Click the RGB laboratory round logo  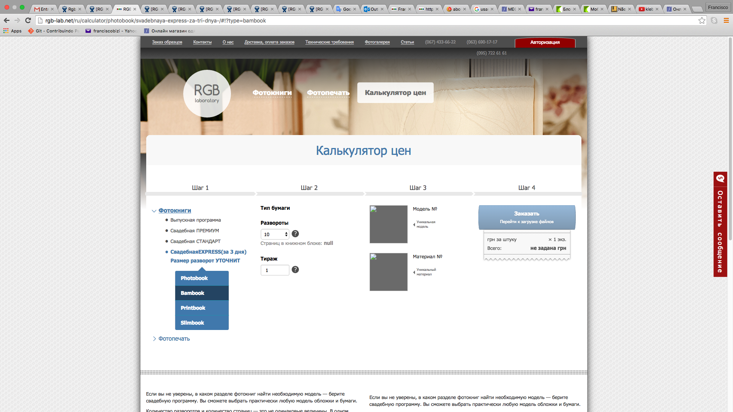(x=207, y=93)
